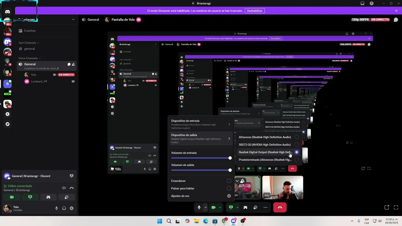The height and width of the screenshot is (226, 402).
Task: Open soundboard in left voice panel
Action: [67, 197]
